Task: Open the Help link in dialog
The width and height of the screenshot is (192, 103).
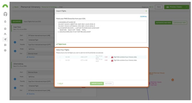Action: click(60, 84)
